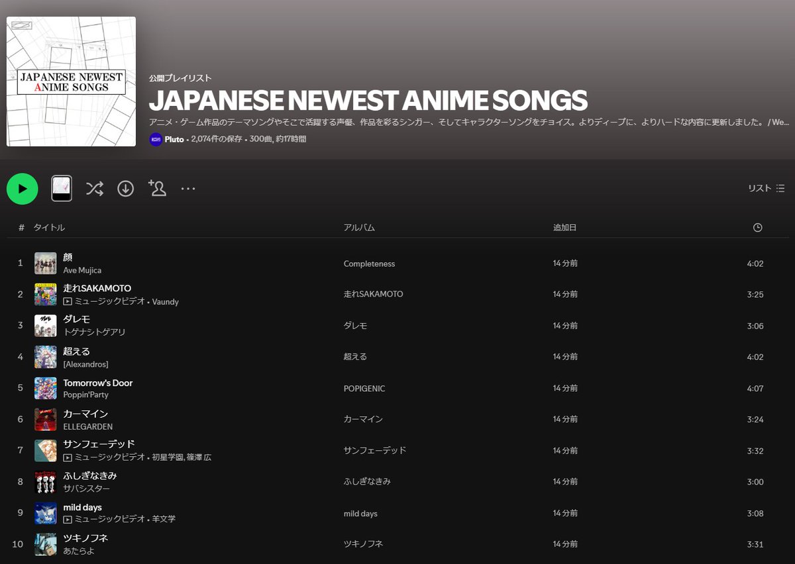Expand the playlist description text

click(470, 122)
